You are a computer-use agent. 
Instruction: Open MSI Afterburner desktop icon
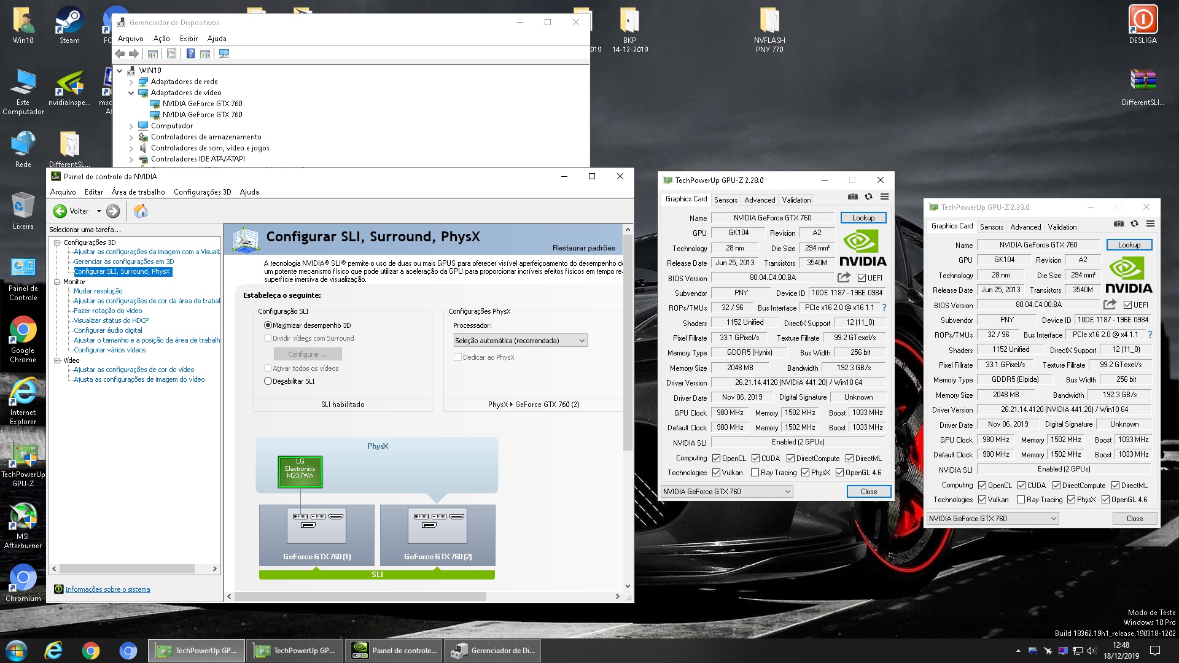point(23,526)
